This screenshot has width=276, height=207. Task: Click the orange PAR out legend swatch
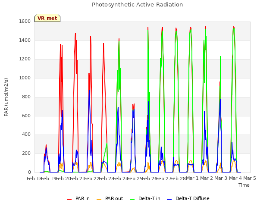click(x=99, y=199)
